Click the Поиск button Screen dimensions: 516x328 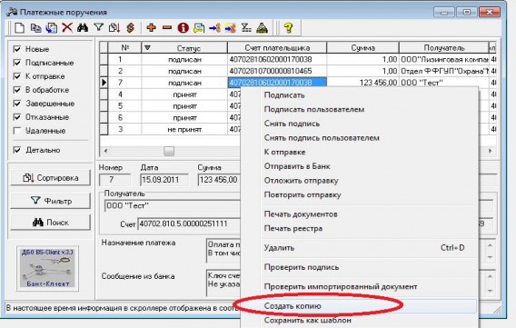pos(50,223)
